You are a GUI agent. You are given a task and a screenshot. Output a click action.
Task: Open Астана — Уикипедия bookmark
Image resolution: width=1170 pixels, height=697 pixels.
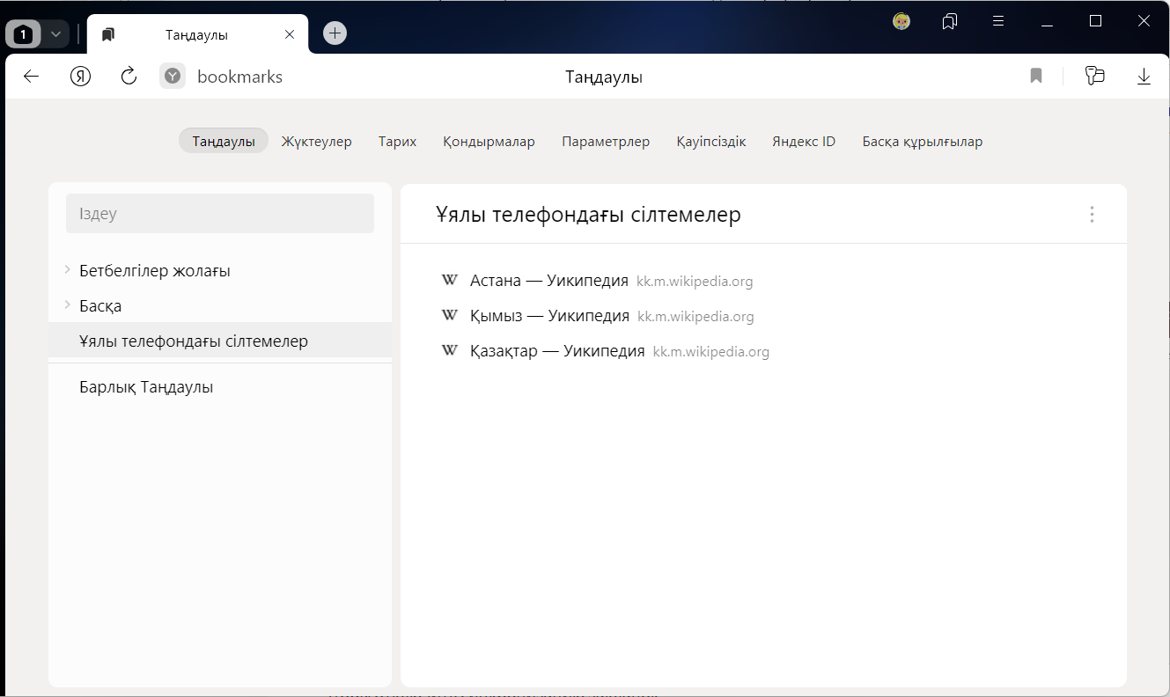pos(548,281)
